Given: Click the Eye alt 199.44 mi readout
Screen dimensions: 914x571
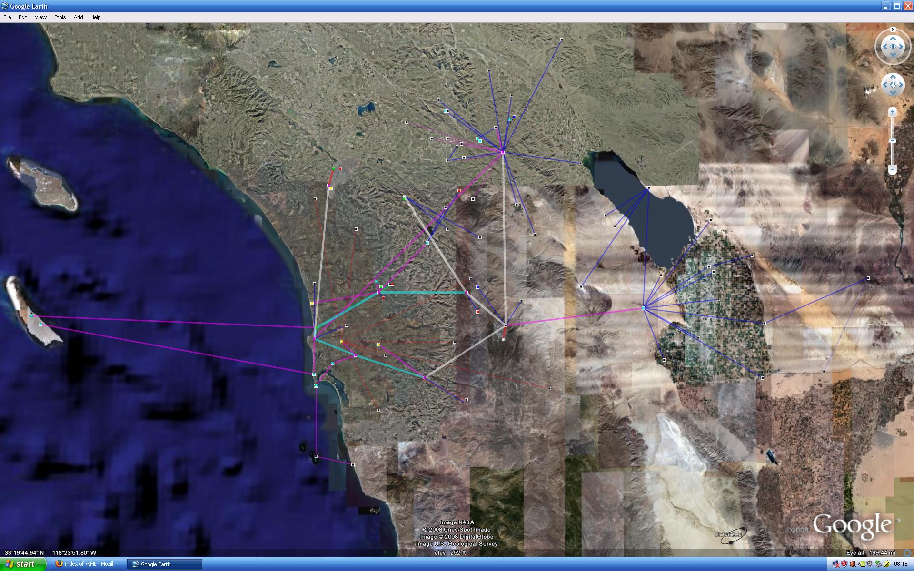Looking at the screenshot, I should [x=871, y=553].
